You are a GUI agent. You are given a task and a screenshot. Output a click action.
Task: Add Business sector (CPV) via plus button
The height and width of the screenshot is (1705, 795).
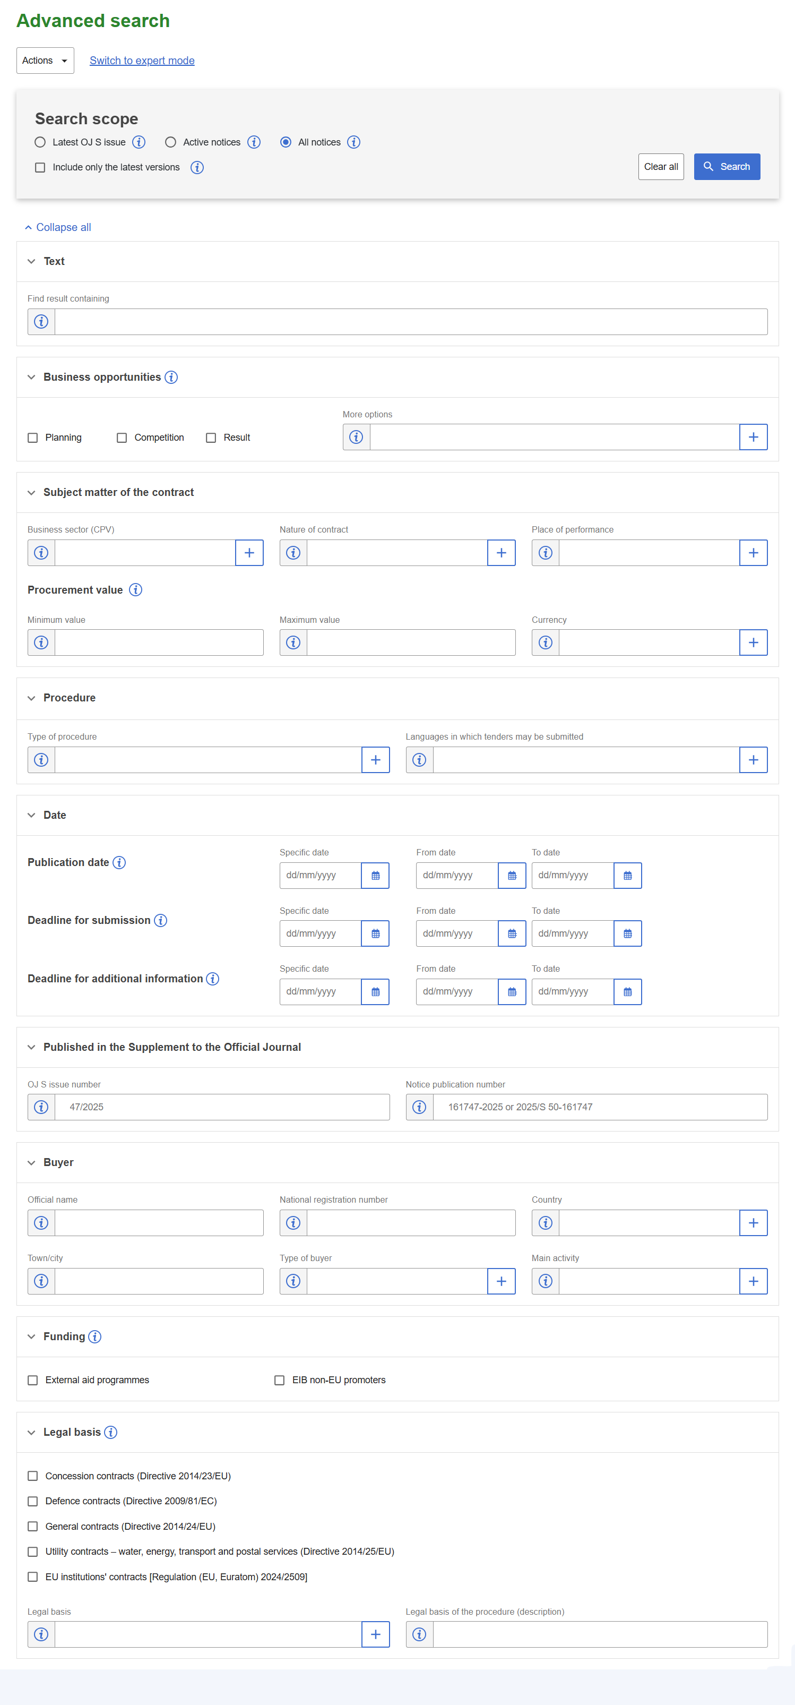(249, 553)
